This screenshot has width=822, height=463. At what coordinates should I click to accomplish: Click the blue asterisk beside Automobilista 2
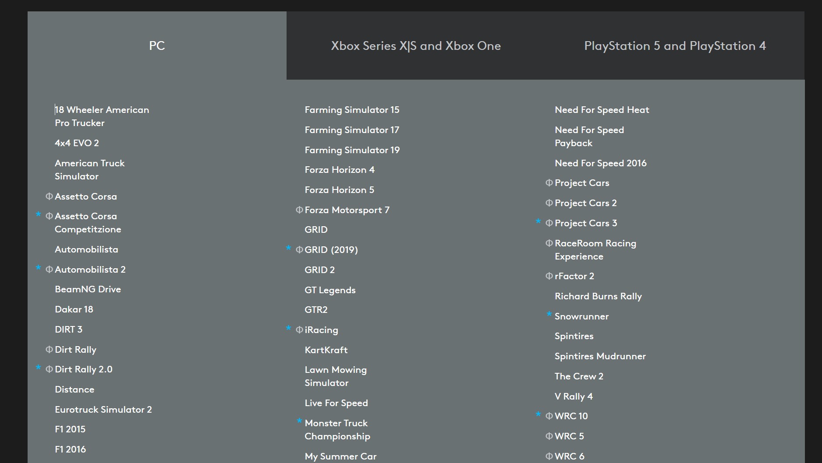[x=38, y=268]
